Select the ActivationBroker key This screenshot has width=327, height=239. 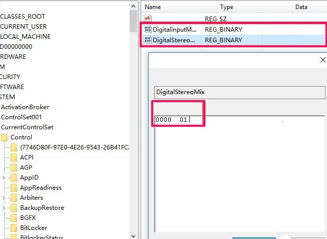pos(25,107)
